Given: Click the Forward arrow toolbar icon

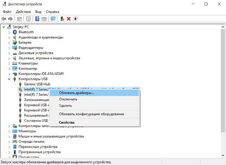Looking at the screenshot, I should pyautogui.click(x=11, y=19).
